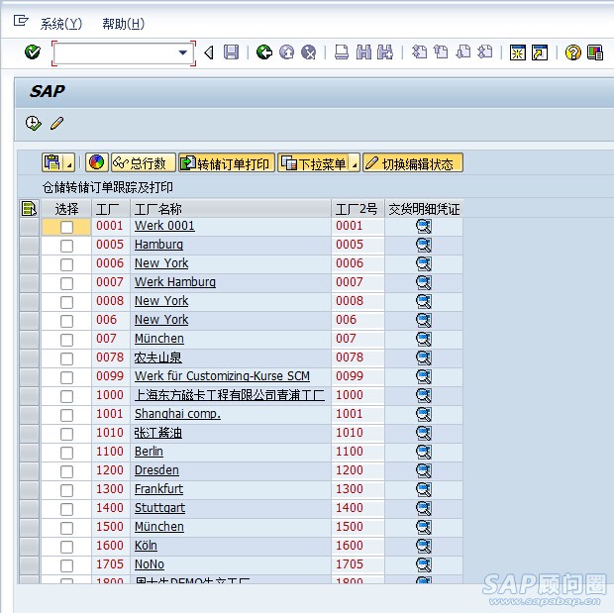Check the box for plant 1100 Berlin

[x=66, y=453]
